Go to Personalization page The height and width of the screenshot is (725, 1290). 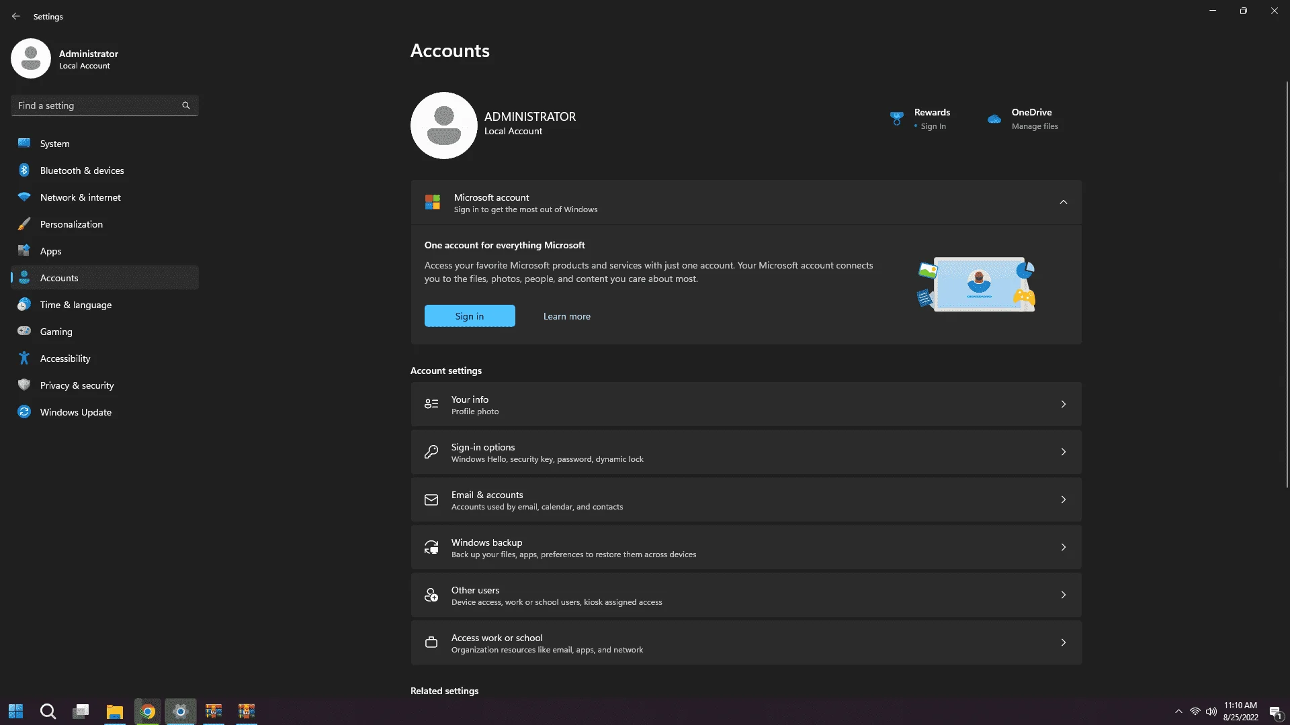pyautogui.click(x=105, y=224)
